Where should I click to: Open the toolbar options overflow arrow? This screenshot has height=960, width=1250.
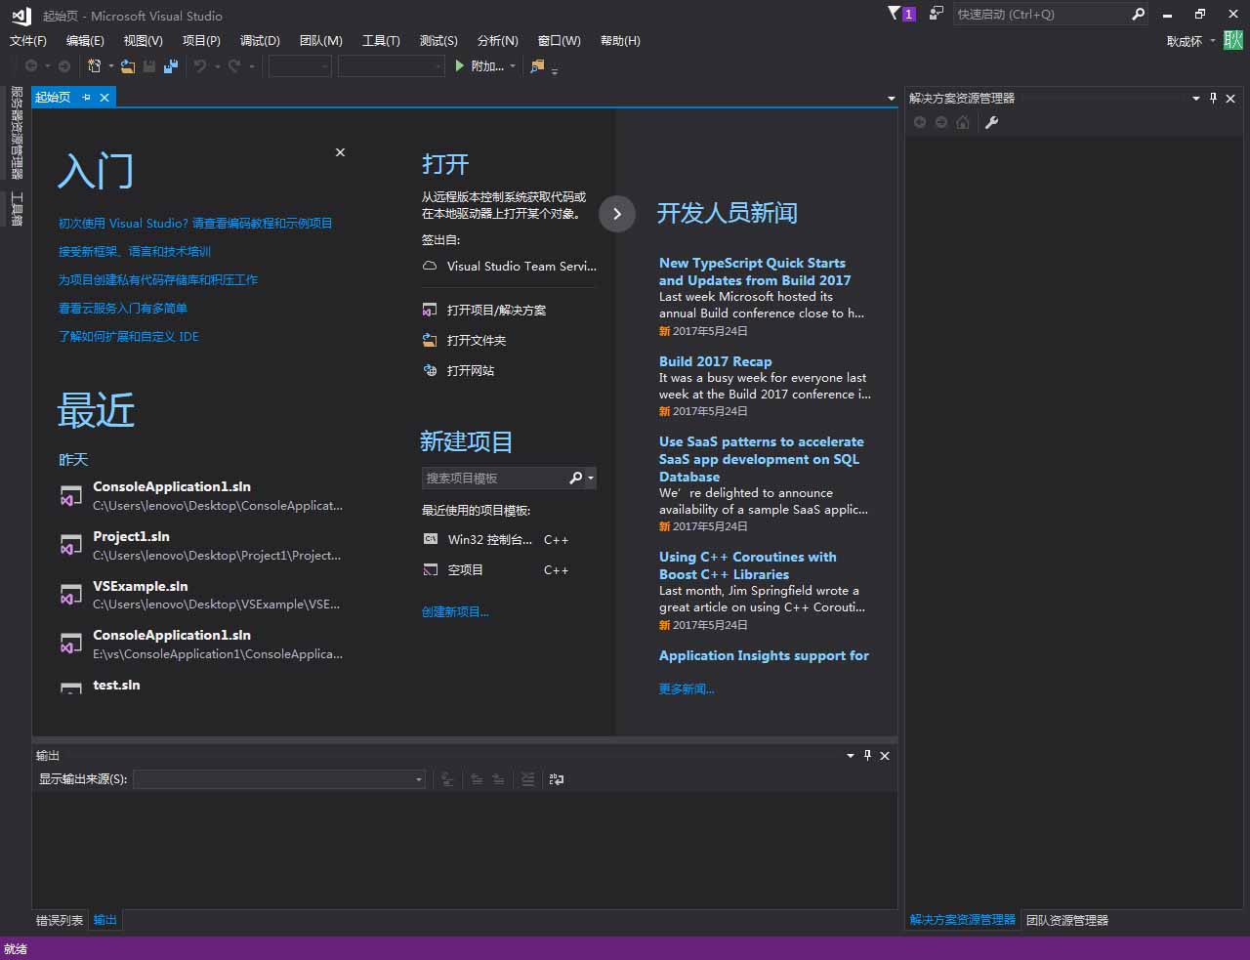(x=555, y=69)
